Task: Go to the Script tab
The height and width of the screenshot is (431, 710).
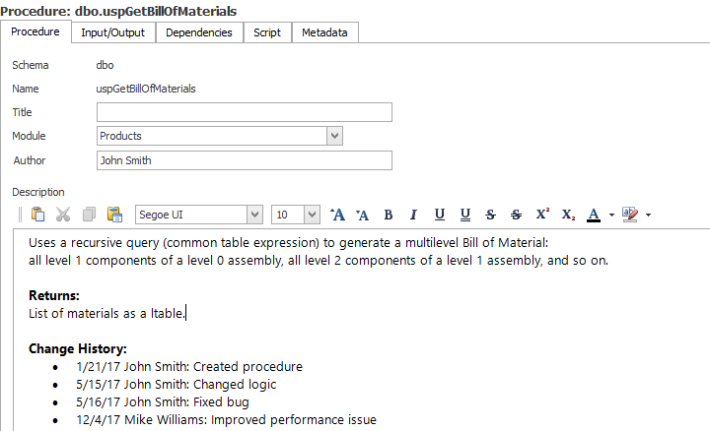Action: [267, 32]
